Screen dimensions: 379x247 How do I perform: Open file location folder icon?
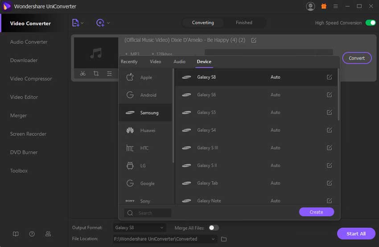click(x=224, y=239)
